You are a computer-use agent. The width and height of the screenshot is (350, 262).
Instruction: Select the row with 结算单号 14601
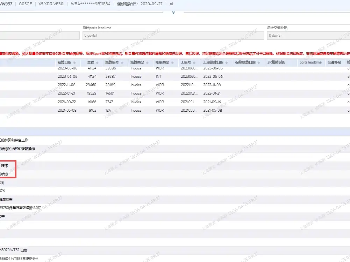tap(175, 93)
